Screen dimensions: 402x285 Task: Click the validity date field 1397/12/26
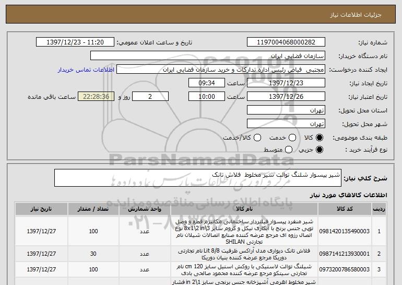pyautogui.click(x=286, y=97)
